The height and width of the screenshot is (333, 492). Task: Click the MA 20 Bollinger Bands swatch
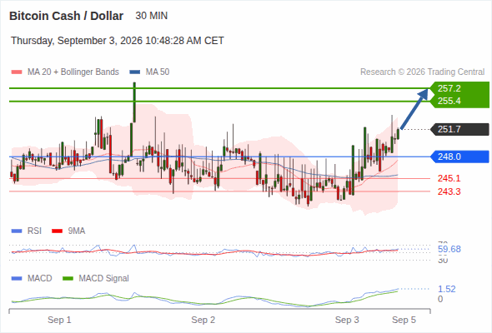click(x=17, y=72)
